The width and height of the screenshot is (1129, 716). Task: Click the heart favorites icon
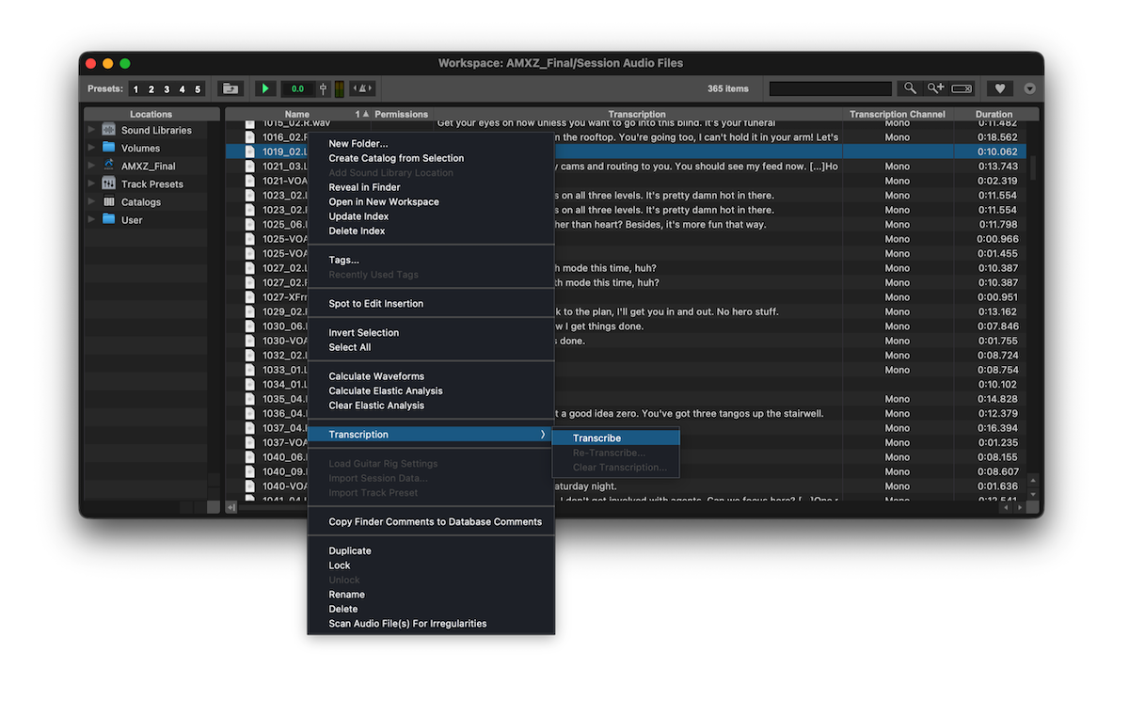(999, 88)
